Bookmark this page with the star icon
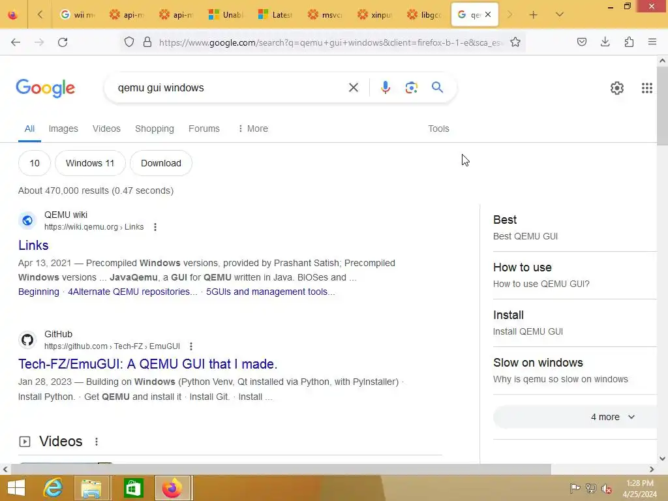Screen dimensions: 668x501 point(515,42)
